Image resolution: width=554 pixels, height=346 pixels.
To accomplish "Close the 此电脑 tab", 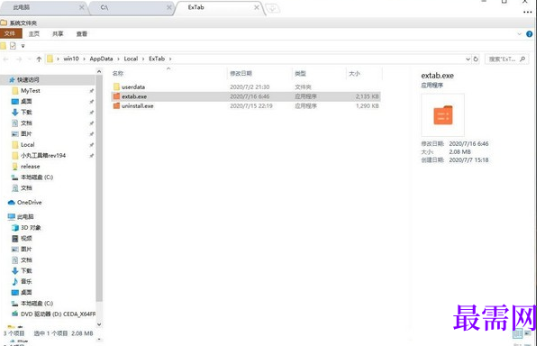I will [82, 7].
